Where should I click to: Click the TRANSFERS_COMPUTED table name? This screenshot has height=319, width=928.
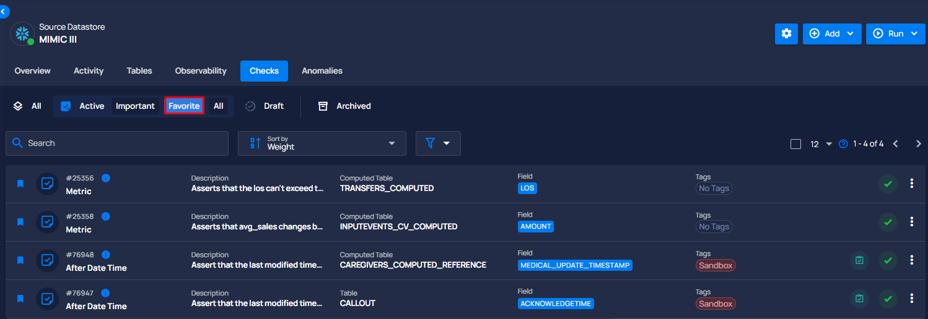coord(387,188)
